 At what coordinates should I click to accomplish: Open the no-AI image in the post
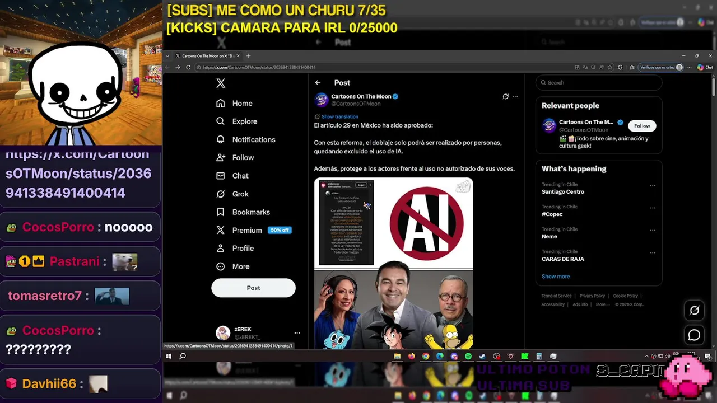pos(427,223)
